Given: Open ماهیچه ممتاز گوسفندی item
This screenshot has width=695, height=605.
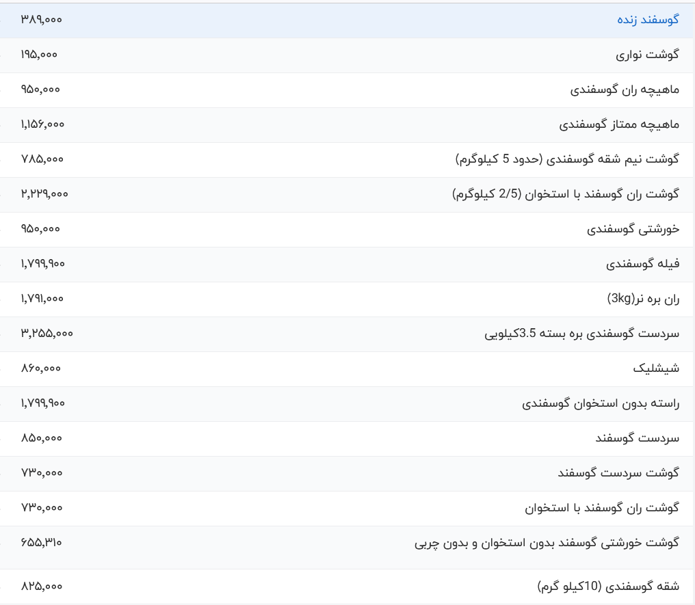Looking at the screenshot, I should point(619,124).
